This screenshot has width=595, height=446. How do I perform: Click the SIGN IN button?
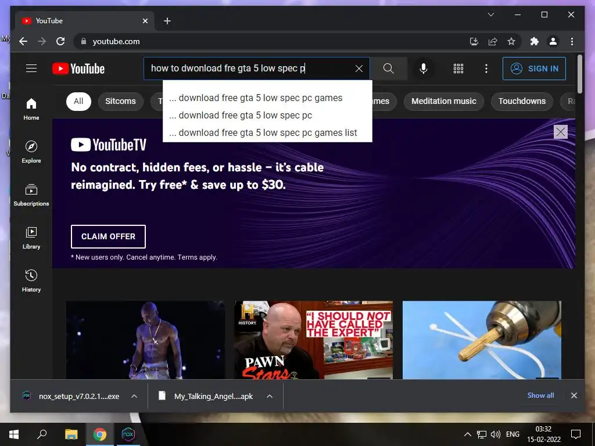534,69
